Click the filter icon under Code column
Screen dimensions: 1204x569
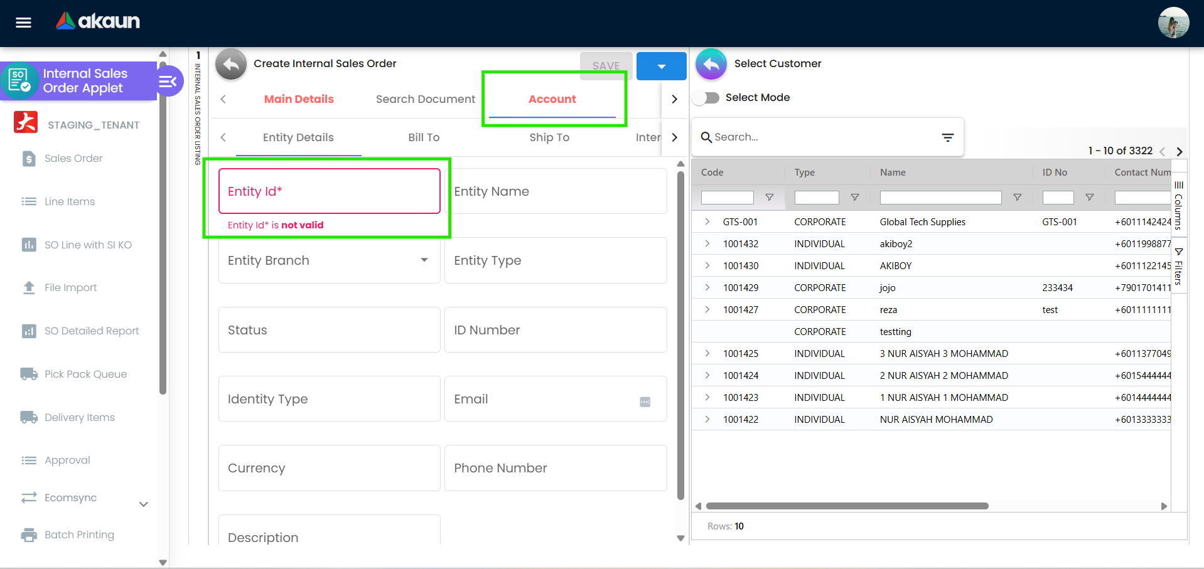[769, 198]
